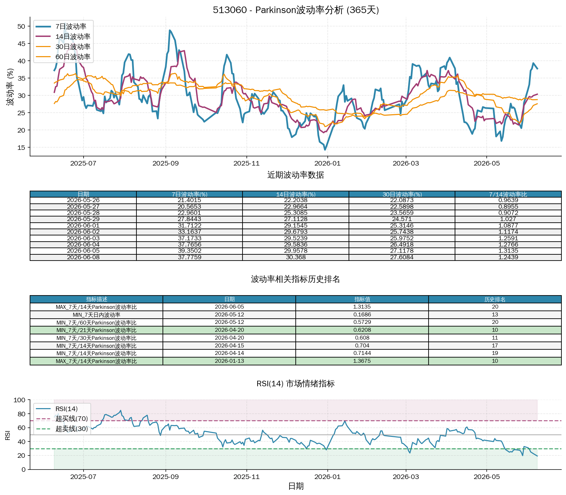Screen dimensions: 566x495
Task: Select the MIN_7天日内波动率 row
Action: click(295, 315)
